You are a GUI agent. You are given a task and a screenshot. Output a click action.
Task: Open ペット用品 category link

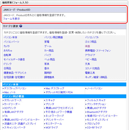[50, 60]
